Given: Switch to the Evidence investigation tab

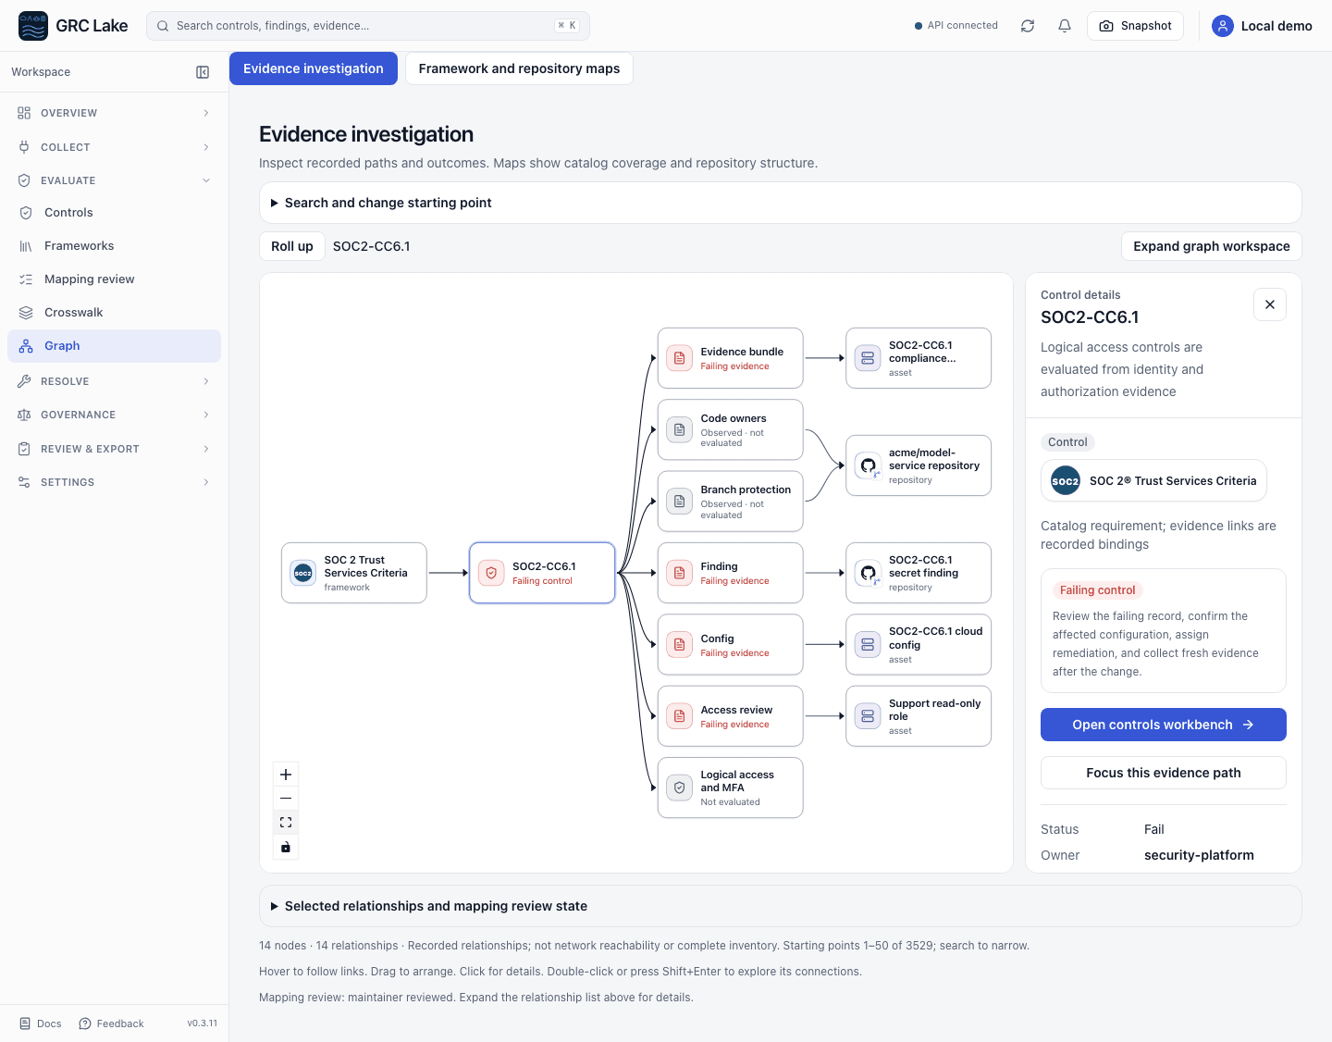Looking at the screenshot, I should [314, 68].
